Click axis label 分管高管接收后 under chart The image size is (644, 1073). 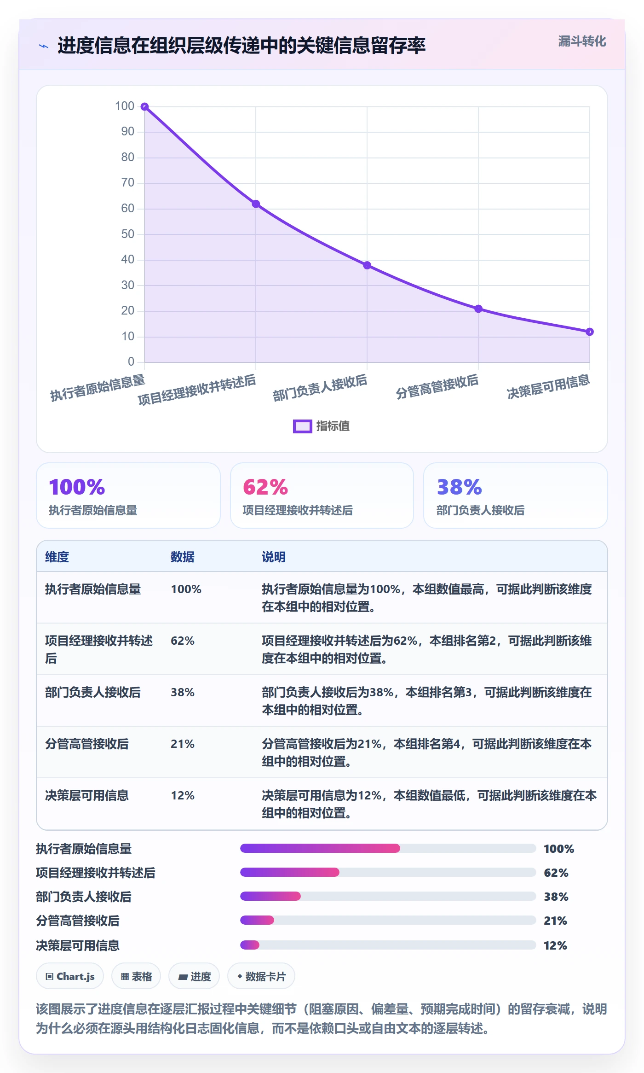(x=437, y=387)
